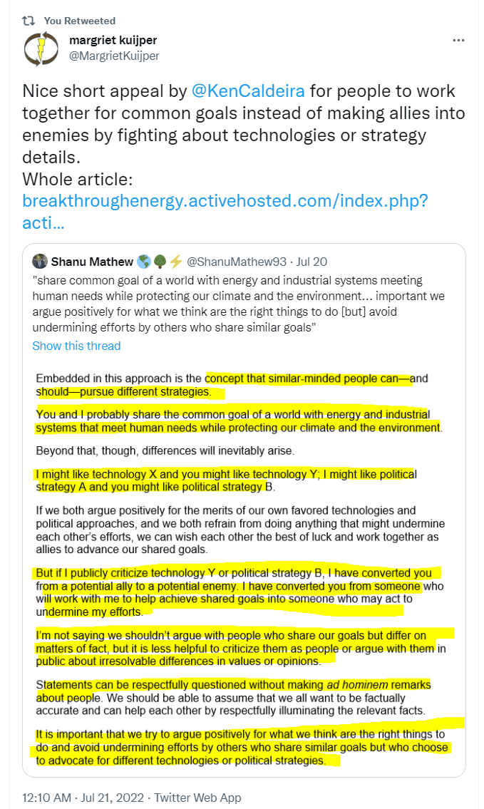Click the Shanu Mathew display name

tap(92, 262)
